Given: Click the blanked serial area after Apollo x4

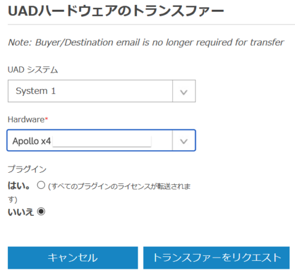Looking at the screenshot, I should (x=102, y=141).
